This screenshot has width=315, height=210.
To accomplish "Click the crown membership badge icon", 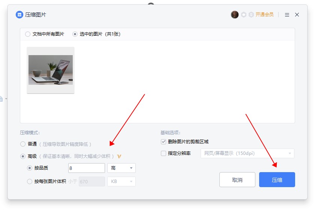I will tap(244, 15).
